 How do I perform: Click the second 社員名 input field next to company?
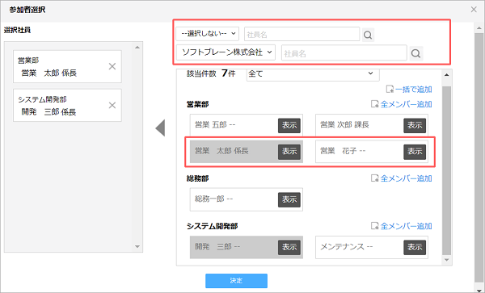[x=344, y=53]
